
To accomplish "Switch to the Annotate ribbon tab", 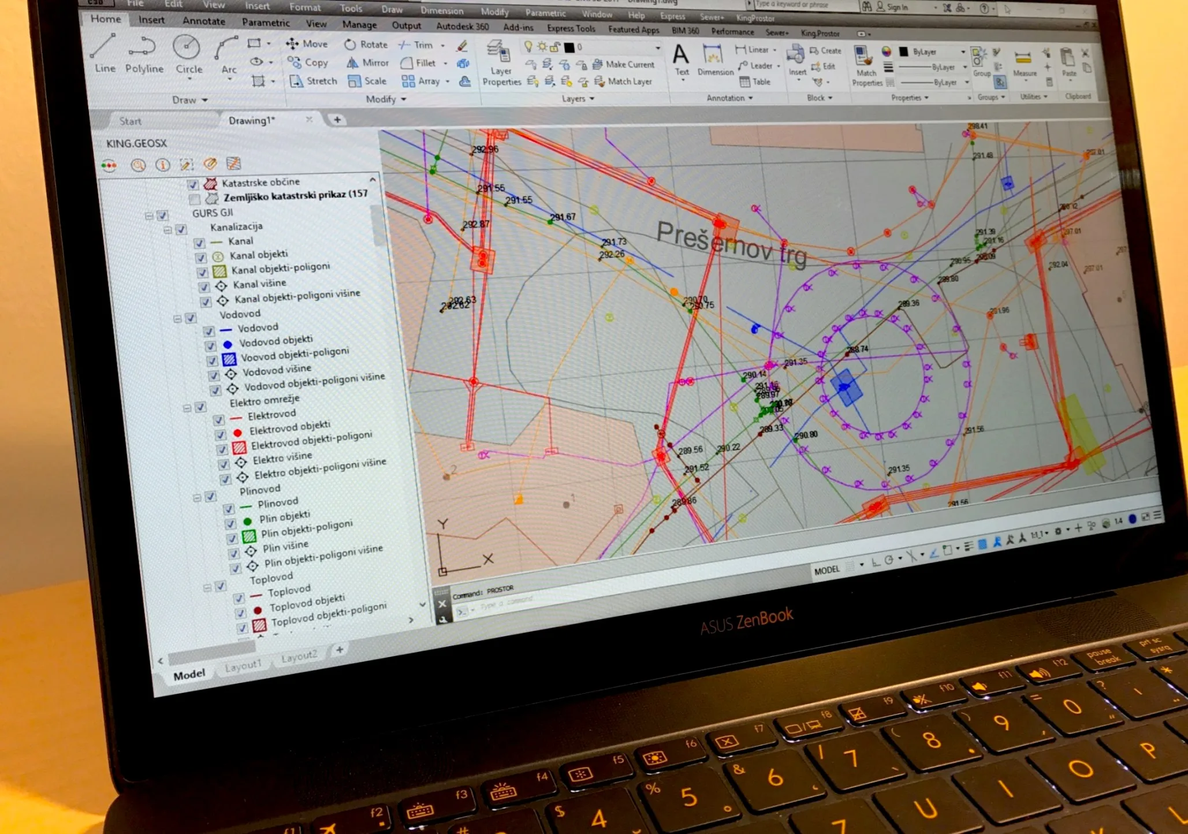I will click(203, 21).
